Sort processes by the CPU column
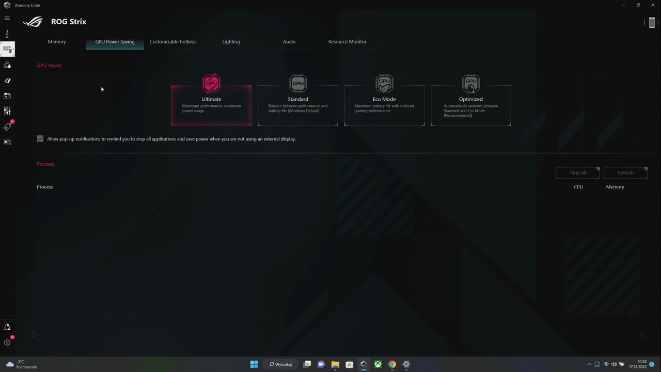 (x=578, y=187)
